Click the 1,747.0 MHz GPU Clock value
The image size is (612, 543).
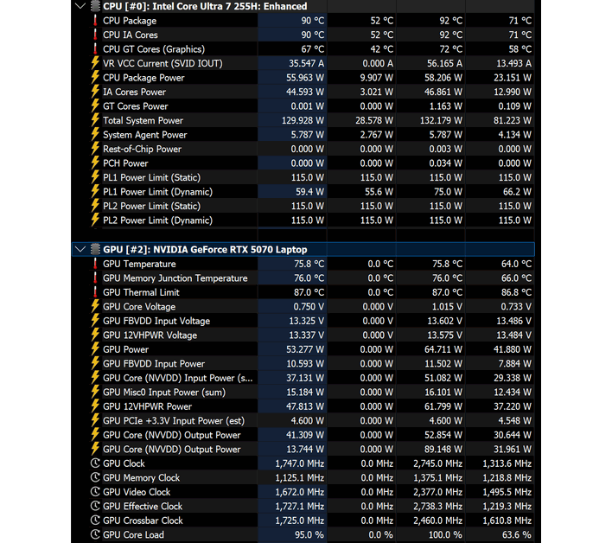click(300, 463)
